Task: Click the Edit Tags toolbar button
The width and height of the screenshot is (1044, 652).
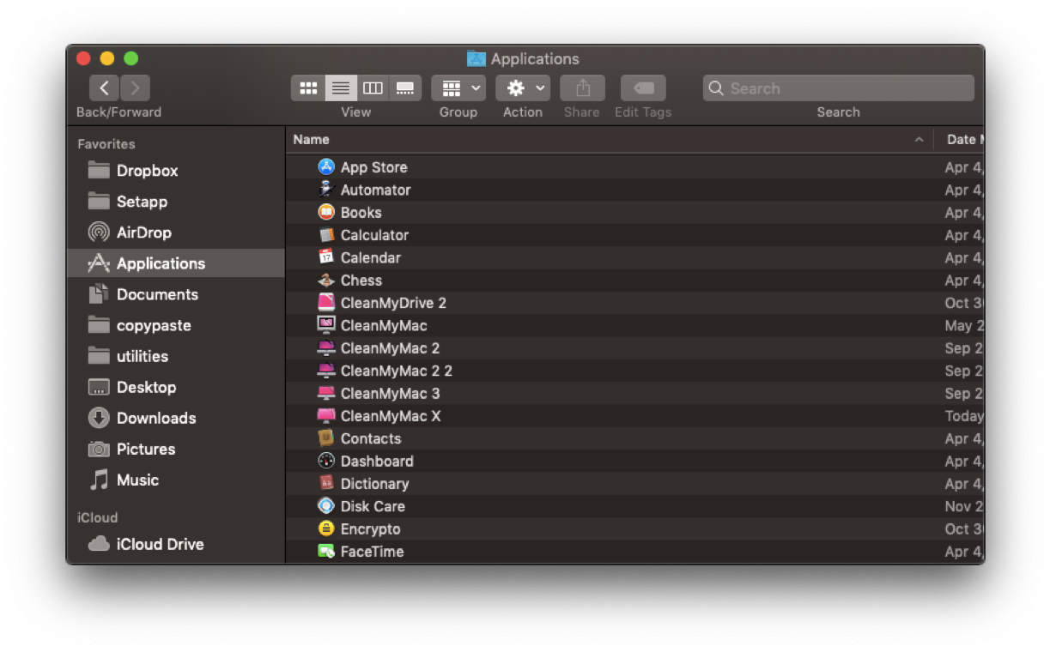Action: (643, 88)
